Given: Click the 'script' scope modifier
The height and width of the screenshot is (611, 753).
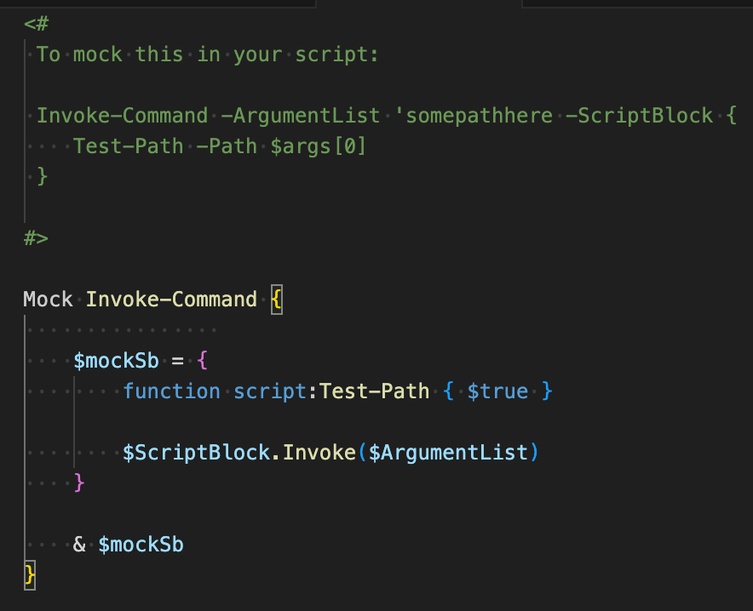Looking at the screenshot, I should pos(270,392).
